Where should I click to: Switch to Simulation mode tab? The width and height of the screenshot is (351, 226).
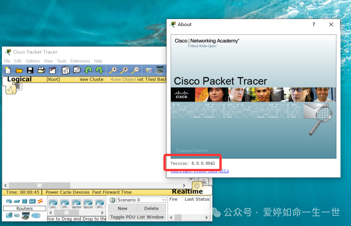tap(203, 182)
